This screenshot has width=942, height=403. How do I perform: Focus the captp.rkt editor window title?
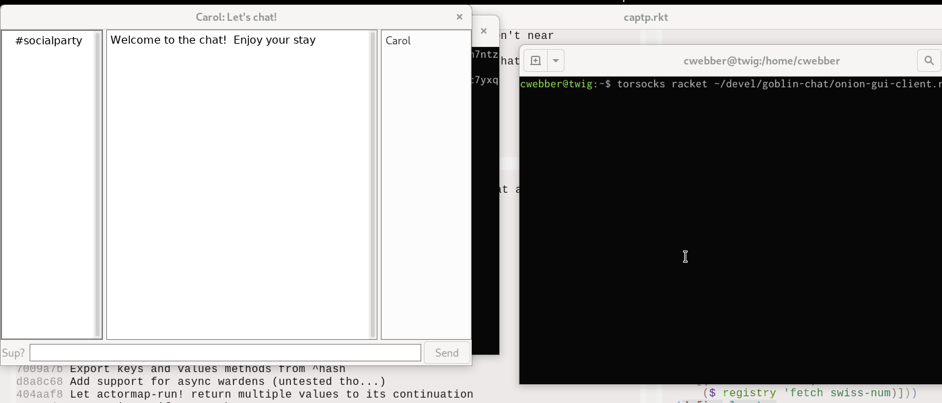(645, 17)
